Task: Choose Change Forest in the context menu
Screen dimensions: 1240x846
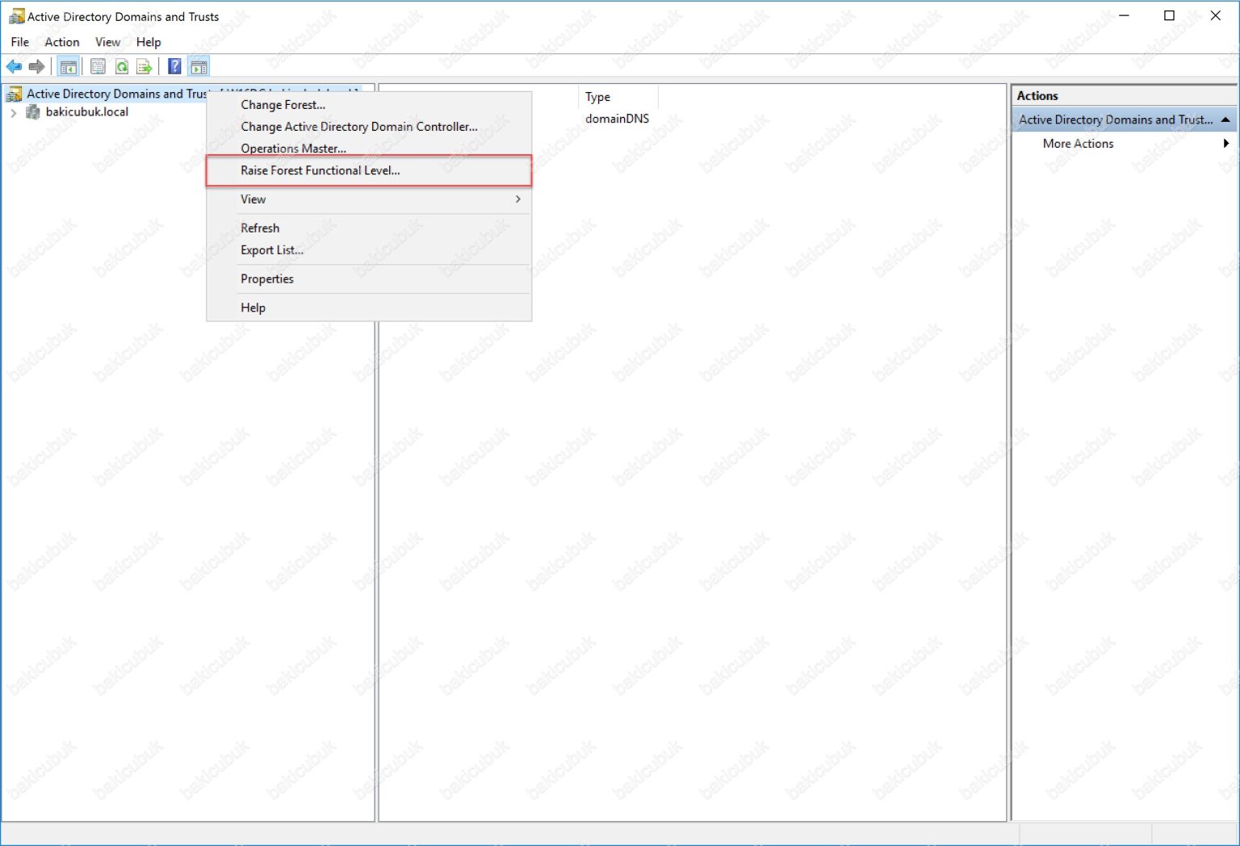Action: pyautogui.click(x=283, y=105)
